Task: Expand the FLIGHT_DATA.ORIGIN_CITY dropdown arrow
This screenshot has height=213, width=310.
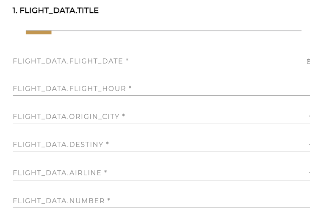Action: click(x=309, y=116)
